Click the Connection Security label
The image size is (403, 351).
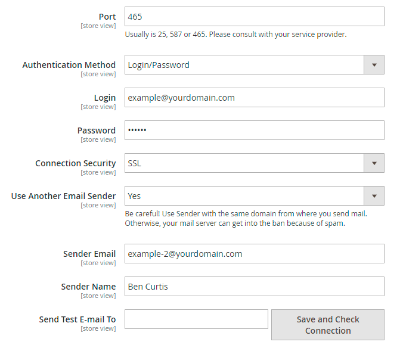pyautogui.click(x=76, y=163)
